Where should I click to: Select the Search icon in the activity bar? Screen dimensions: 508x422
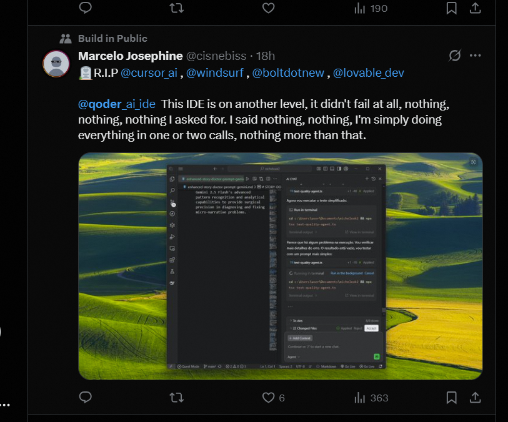(173, 190)
